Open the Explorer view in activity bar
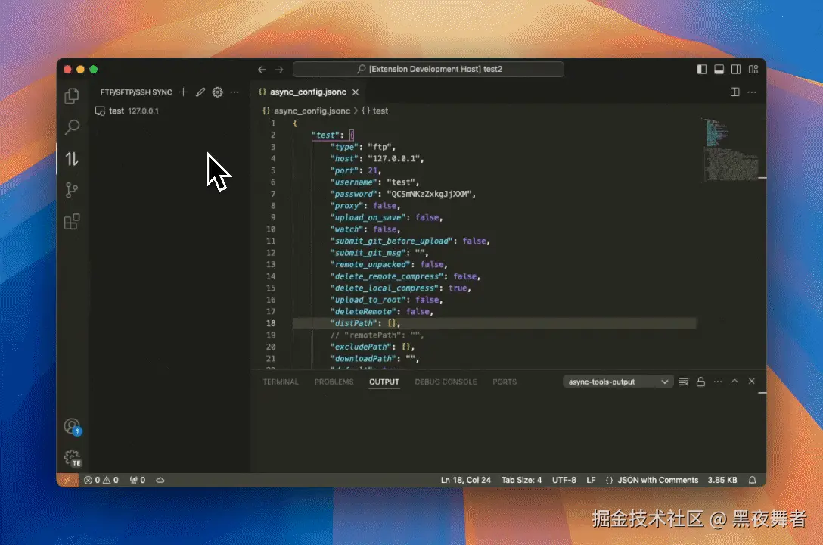This screenshot has height=545, width=823. point(72,95)
